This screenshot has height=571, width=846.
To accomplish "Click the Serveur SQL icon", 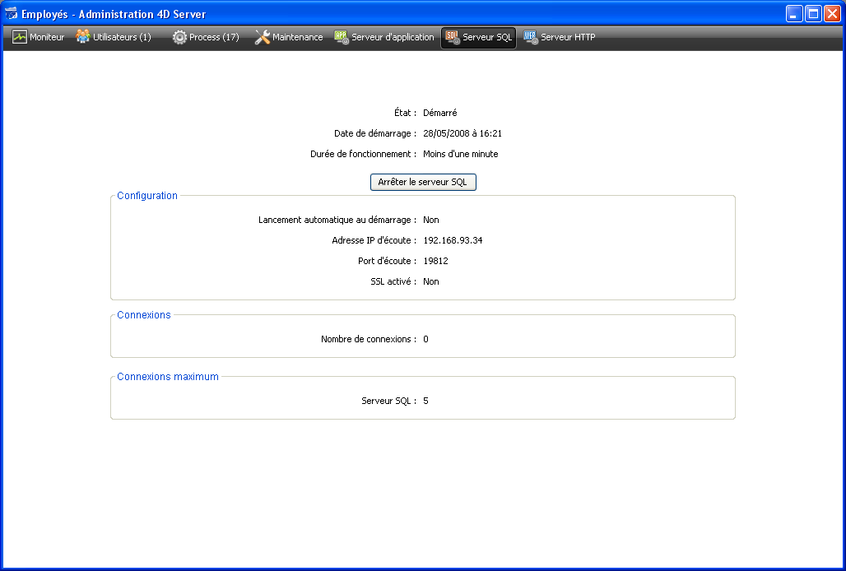I will [x=452, y=37].
